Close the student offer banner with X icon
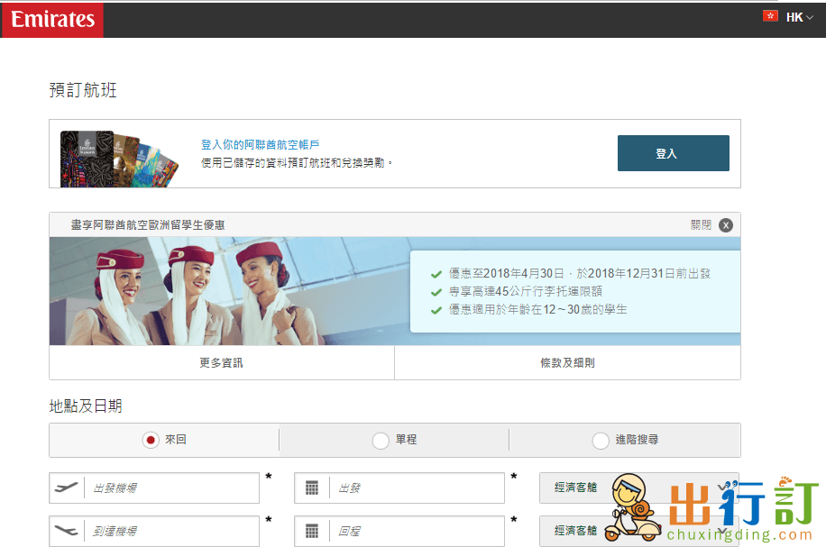826x547 pixels. tap(726, 225)
